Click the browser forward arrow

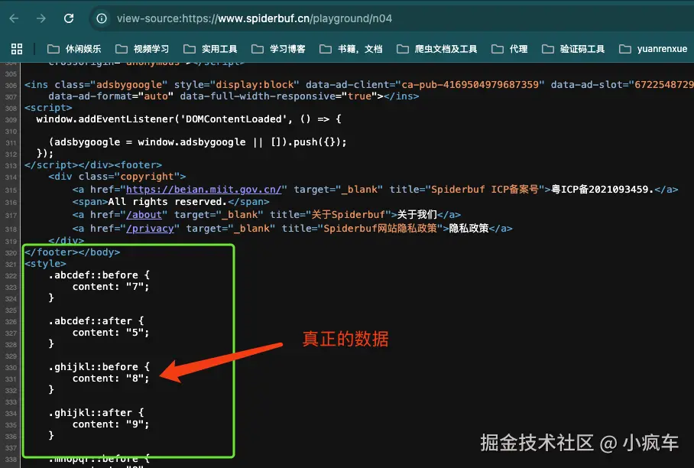tap(41, 18)
